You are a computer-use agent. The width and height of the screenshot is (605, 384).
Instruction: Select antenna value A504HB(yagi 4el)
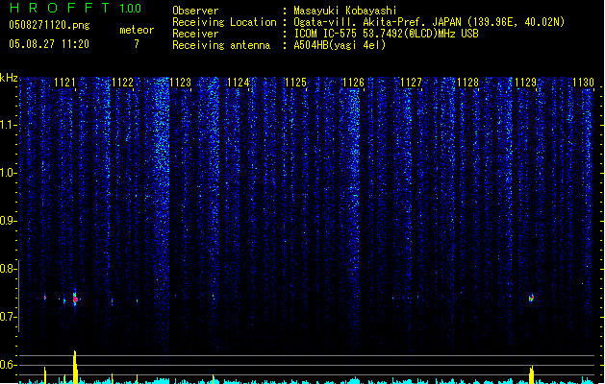pos(340,45)
